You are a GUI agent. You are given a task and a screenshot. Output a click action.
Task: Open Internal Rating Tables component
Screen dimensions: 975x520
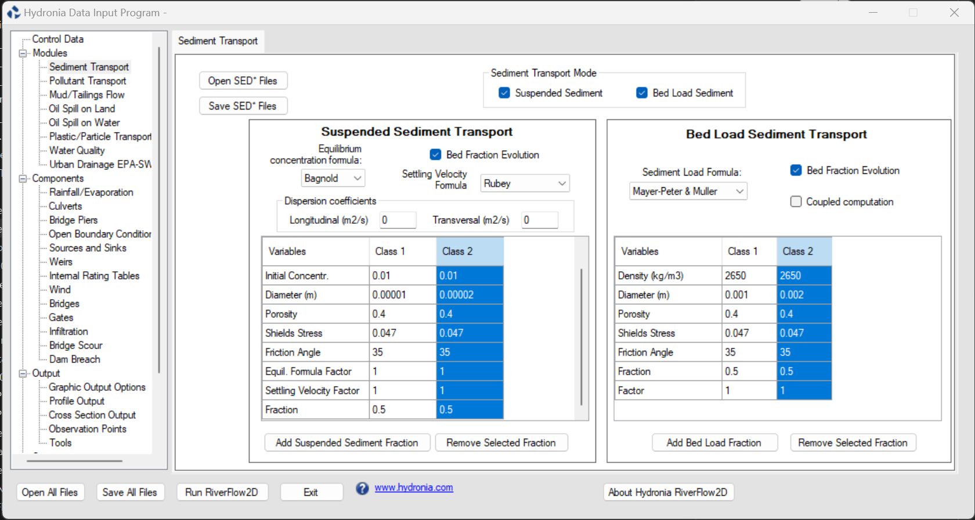click(94, 275)
